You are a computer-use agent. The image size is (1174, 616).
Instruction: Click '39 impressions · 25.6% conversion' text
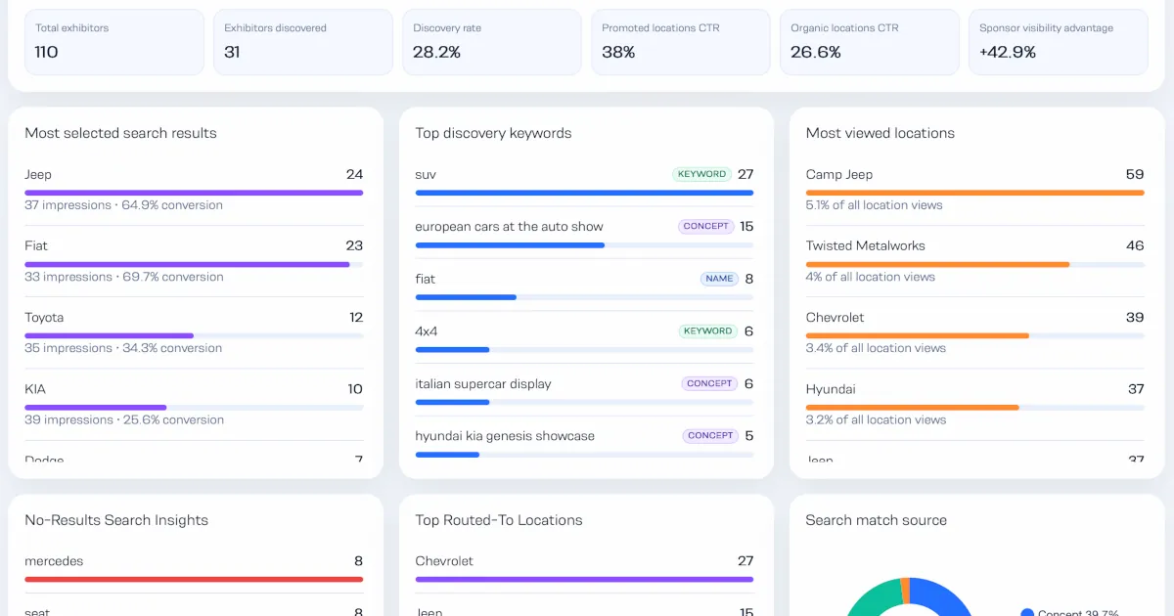pos(123,419)
